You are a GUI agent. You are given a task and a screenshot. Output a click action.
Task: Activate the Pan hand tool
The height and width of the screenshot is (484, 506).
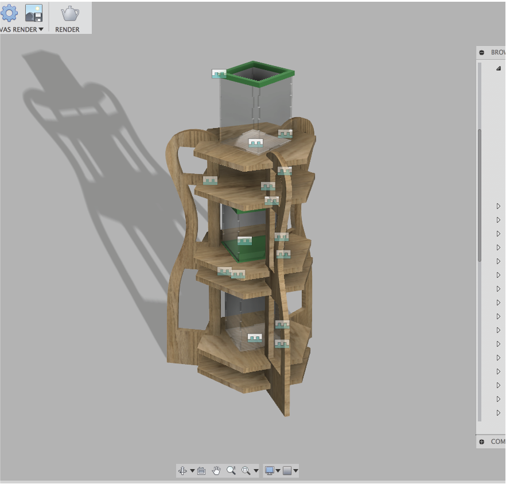(216, 471)
